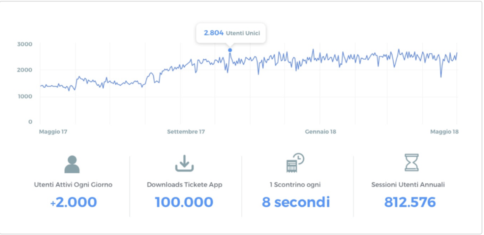Screen dimensions: 484x235
Task: Click the Settembre 17 axis label
Action: tap(186, 132)
